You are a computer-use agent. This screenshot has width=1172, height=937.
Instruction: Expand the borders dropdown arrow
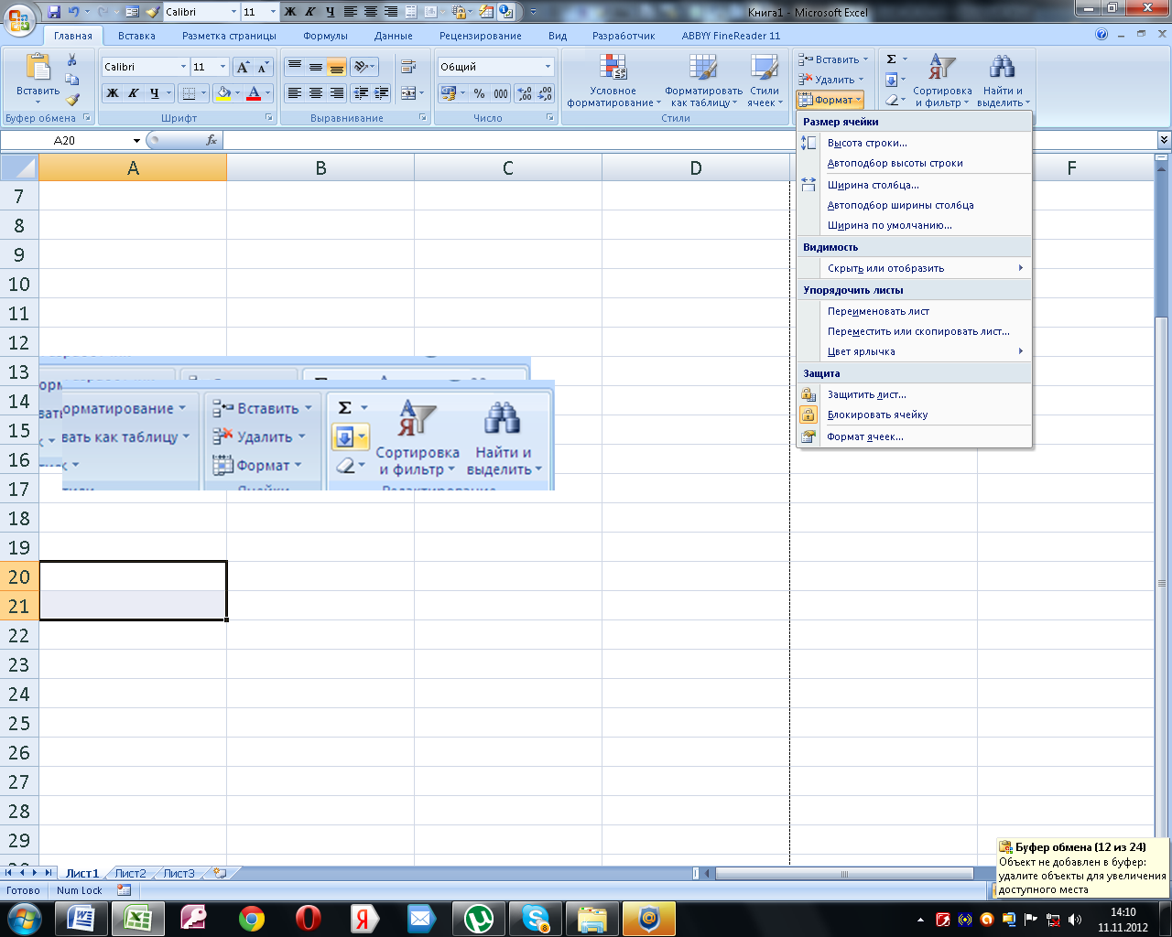point(203,93)
